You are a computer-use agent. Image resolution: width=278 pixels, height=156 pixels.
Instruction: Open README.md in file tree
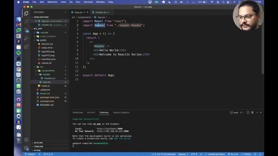46,105
